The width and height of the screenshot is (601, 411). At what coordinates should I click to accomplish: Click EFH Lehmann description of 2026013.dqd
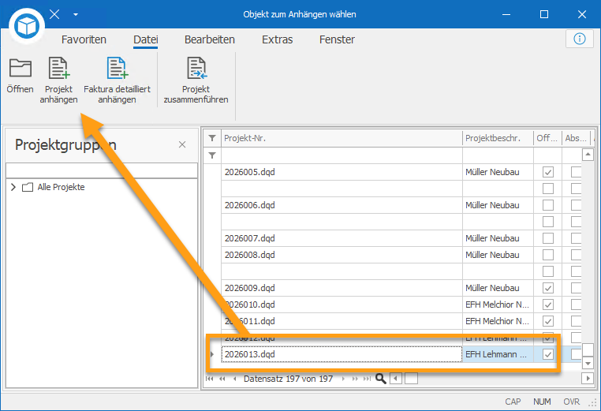[x=498, y=354]
